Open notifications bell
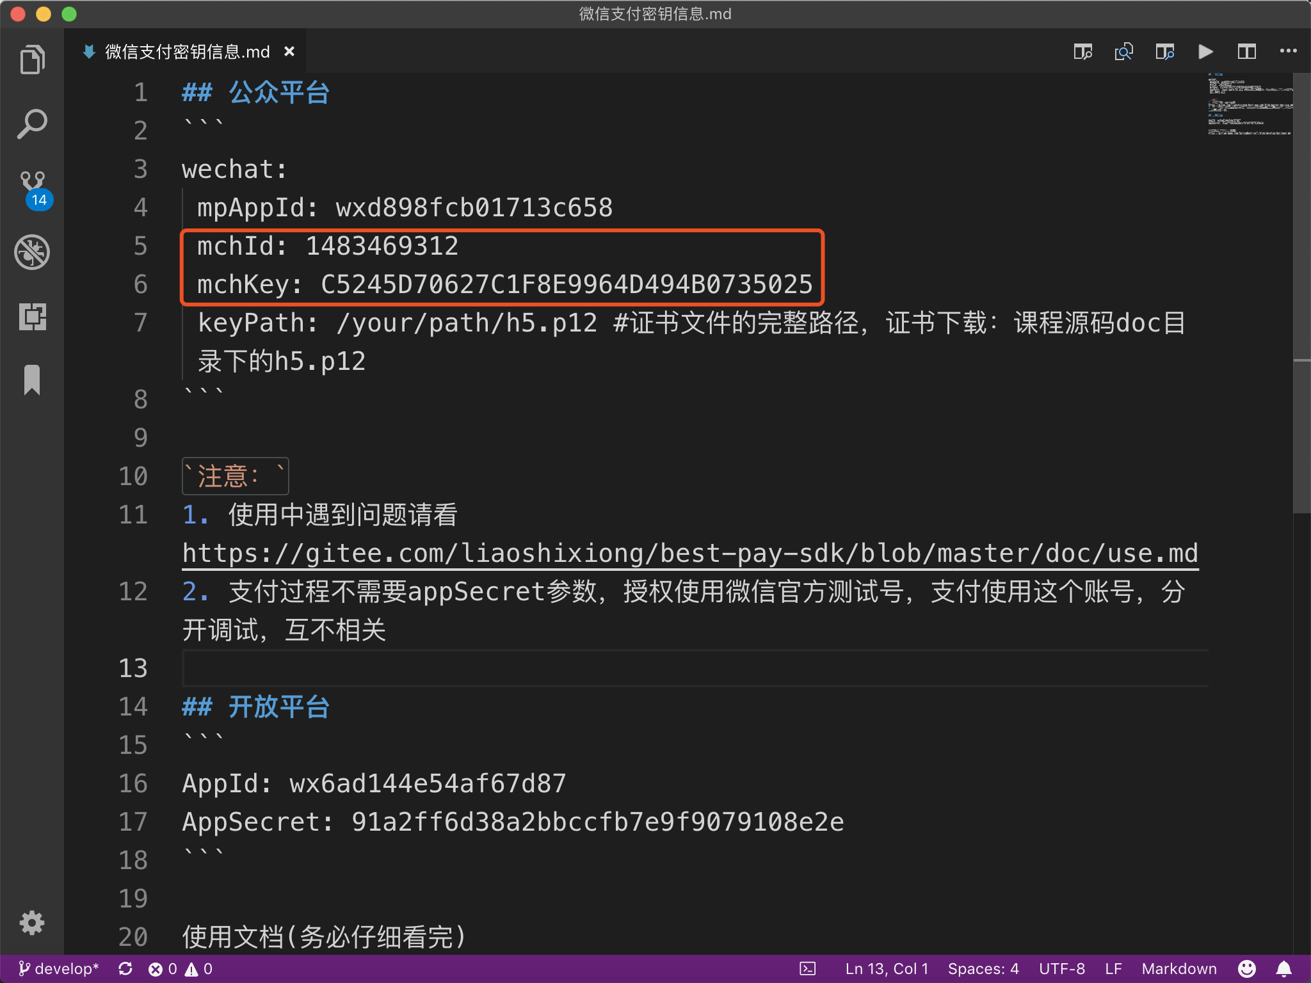The width and height of the screenshot is (1311, 983). 1283,969
